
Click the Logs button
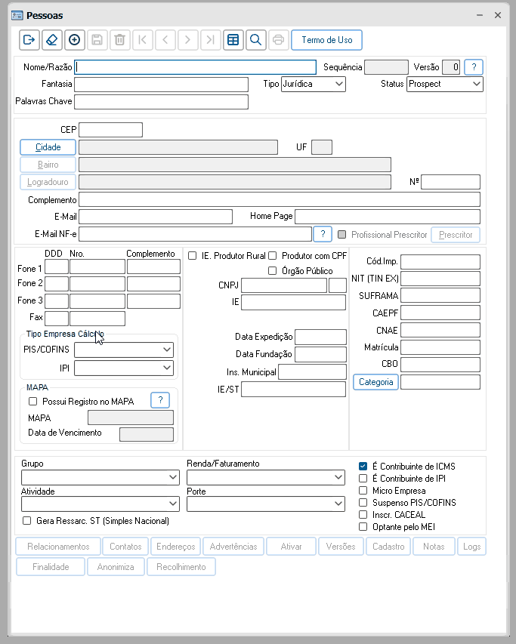pos(471,547)
